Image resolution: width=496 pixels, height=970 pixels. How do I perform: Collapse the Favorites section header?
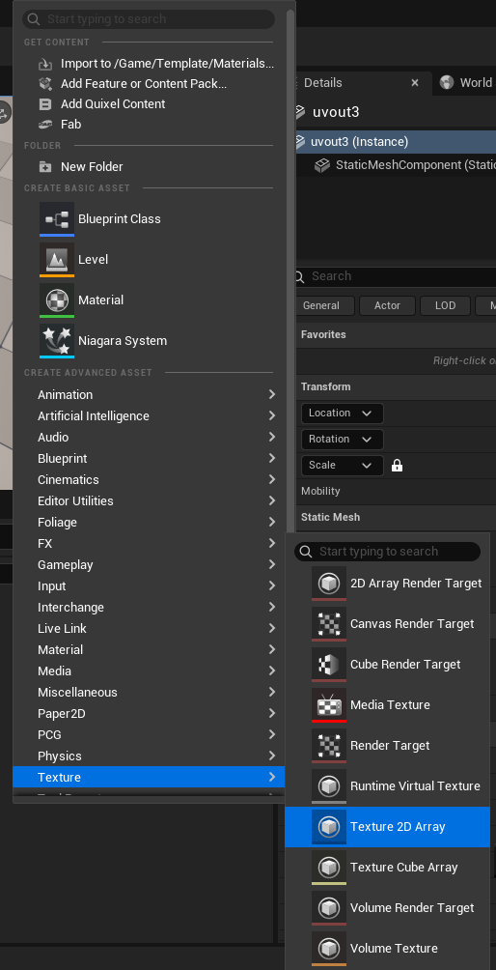[396, 334]
